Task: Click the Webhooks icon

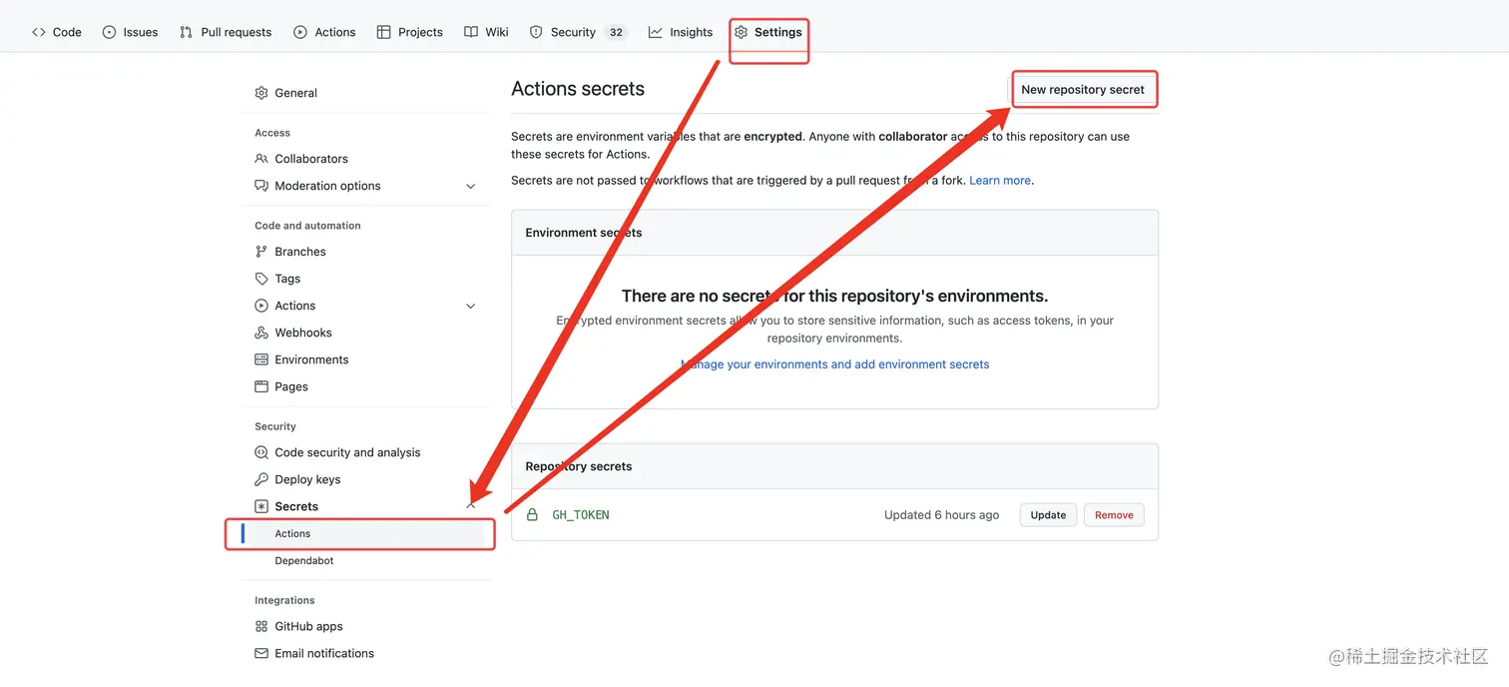Action: (x=261, y=333)
